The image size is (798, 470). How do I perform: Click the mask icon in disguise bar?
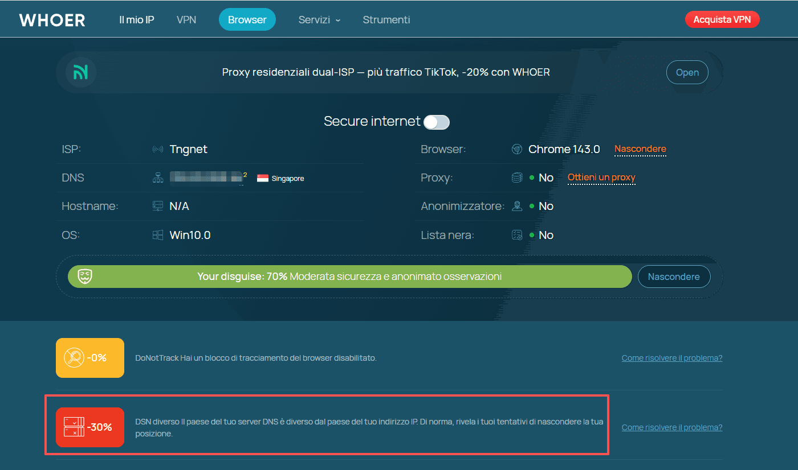tap(85, 277)
